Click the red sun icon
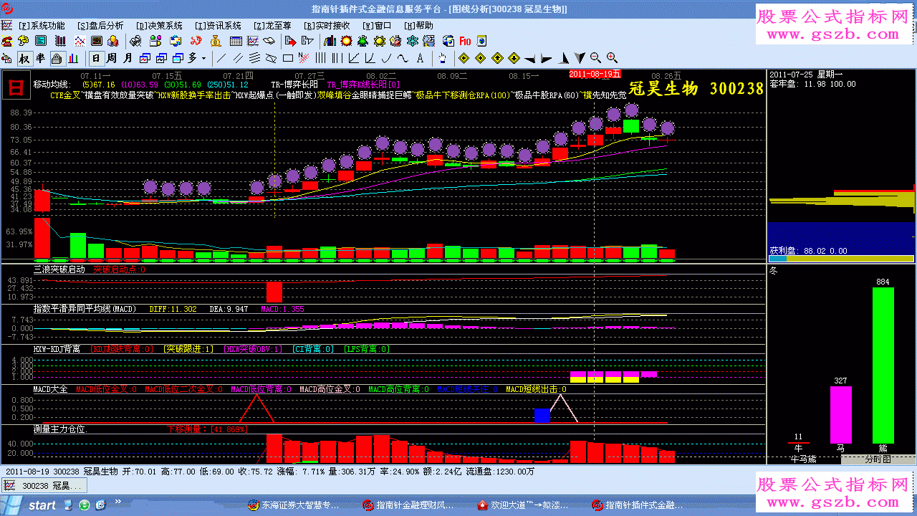The width and height of the screenshot is (917, 516). click(347, 41)
